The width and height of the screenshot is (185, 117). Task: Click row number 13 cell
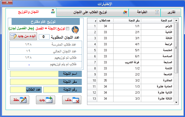tap(92, 99)
